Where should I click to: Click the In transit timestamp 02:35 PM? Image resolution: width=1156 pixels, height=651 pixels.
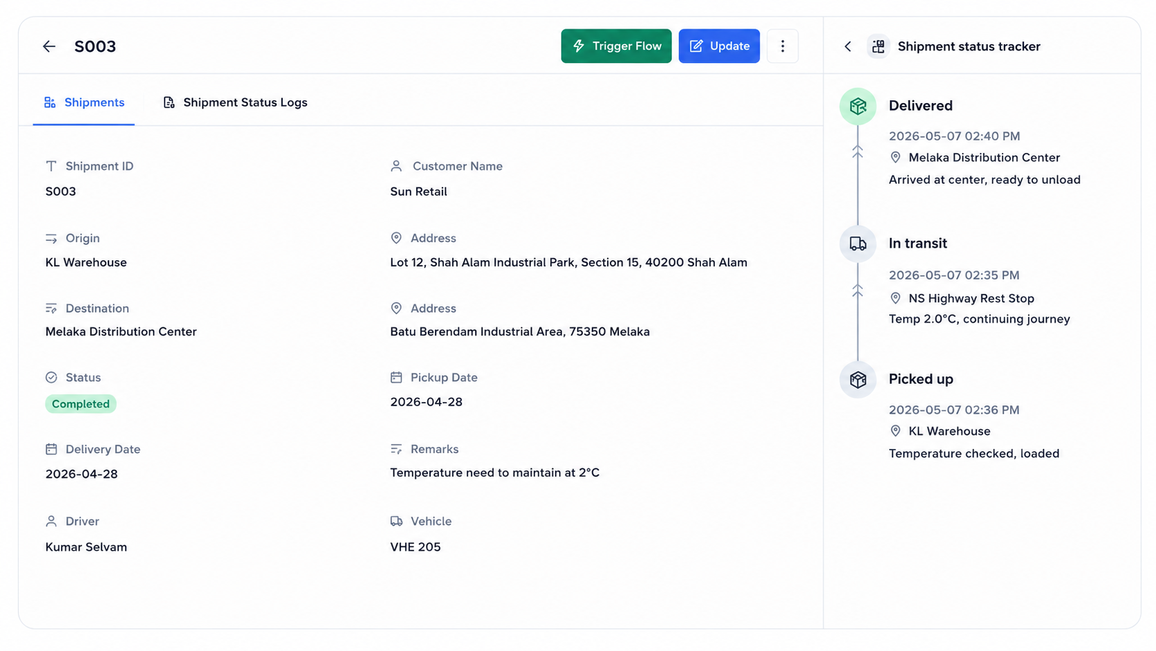(954, 275)
